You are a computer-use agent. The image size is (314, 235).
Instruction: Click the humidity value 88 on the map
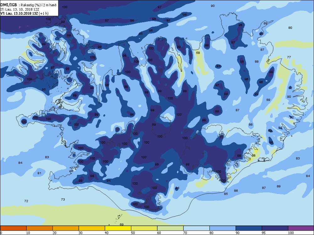tap(257, 61)
